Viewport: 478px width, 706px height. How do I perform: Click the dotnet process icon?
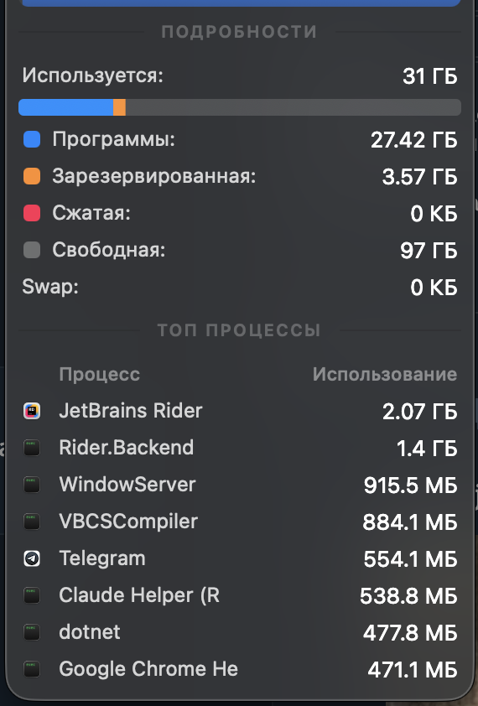[32, 632]
